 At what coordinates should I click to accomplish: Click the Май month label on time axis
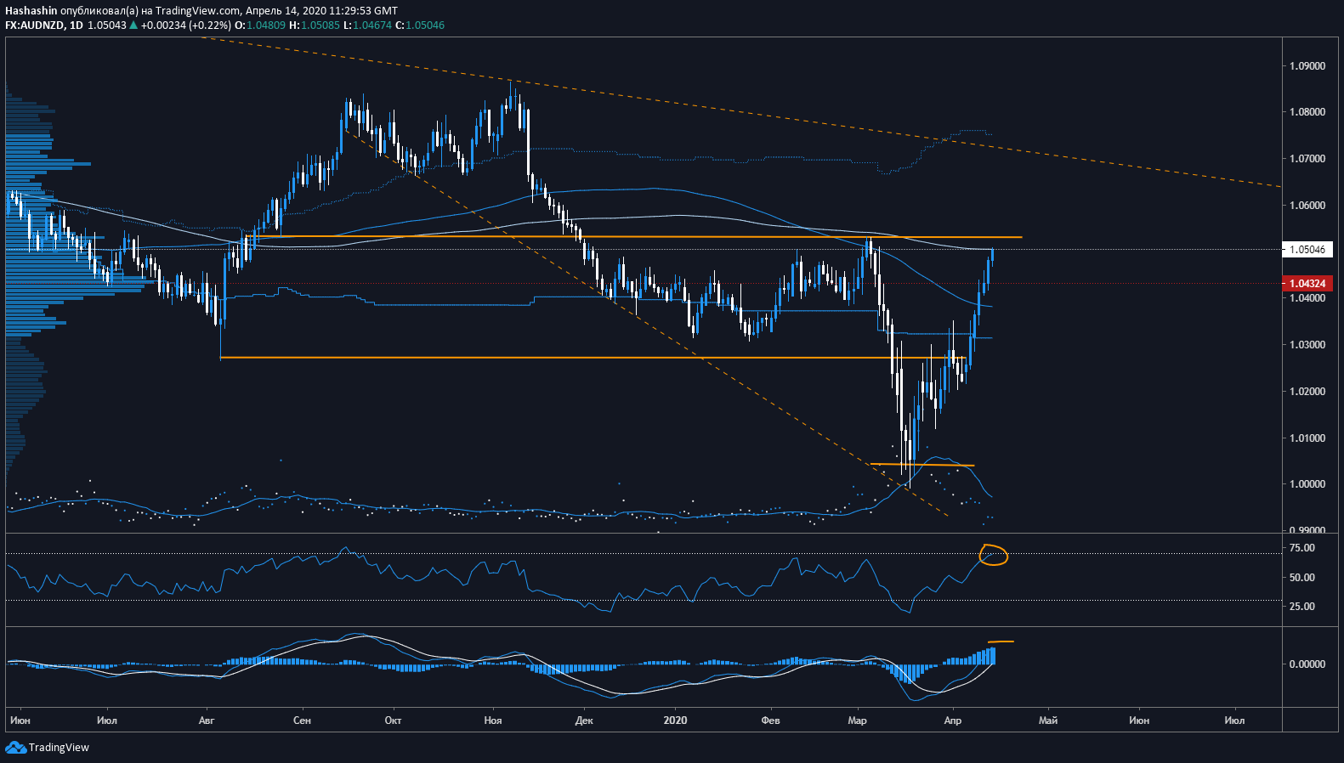[1048, 721]
